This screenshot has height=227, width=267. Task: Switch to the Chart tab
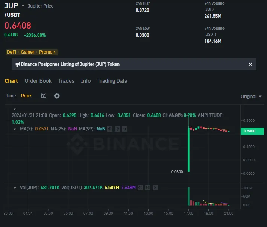point(11,81)
